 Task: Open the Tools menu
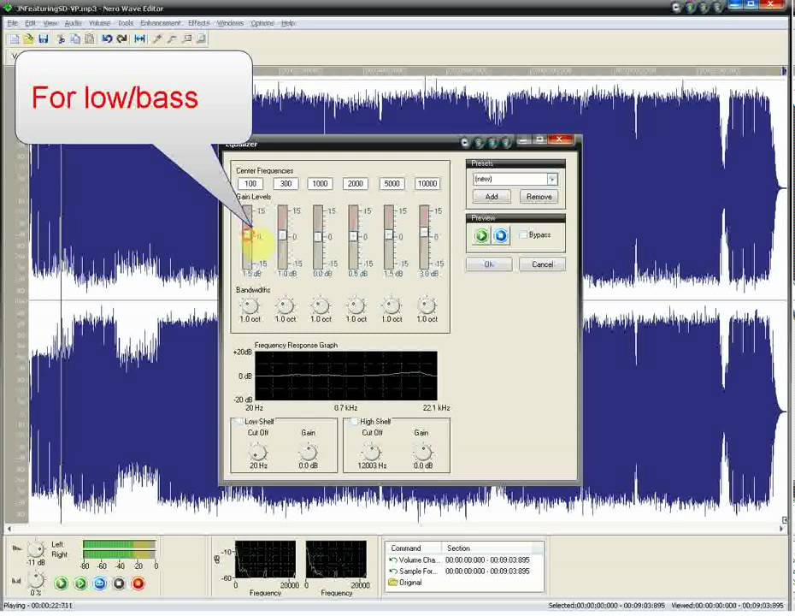[125, 23]
